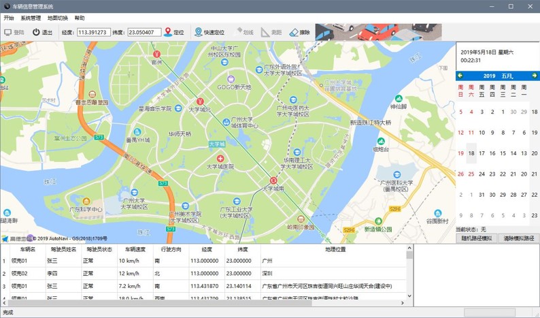Click the 10 km/h speed cell
The height and width of the screenshot is (318, 540).
(x=135, y=261)
